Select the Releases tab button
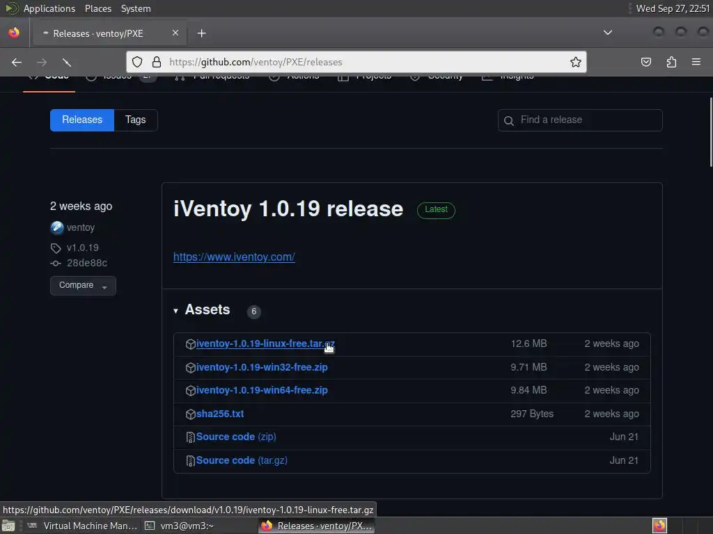 pyautogui.click(x=82, y=120)
